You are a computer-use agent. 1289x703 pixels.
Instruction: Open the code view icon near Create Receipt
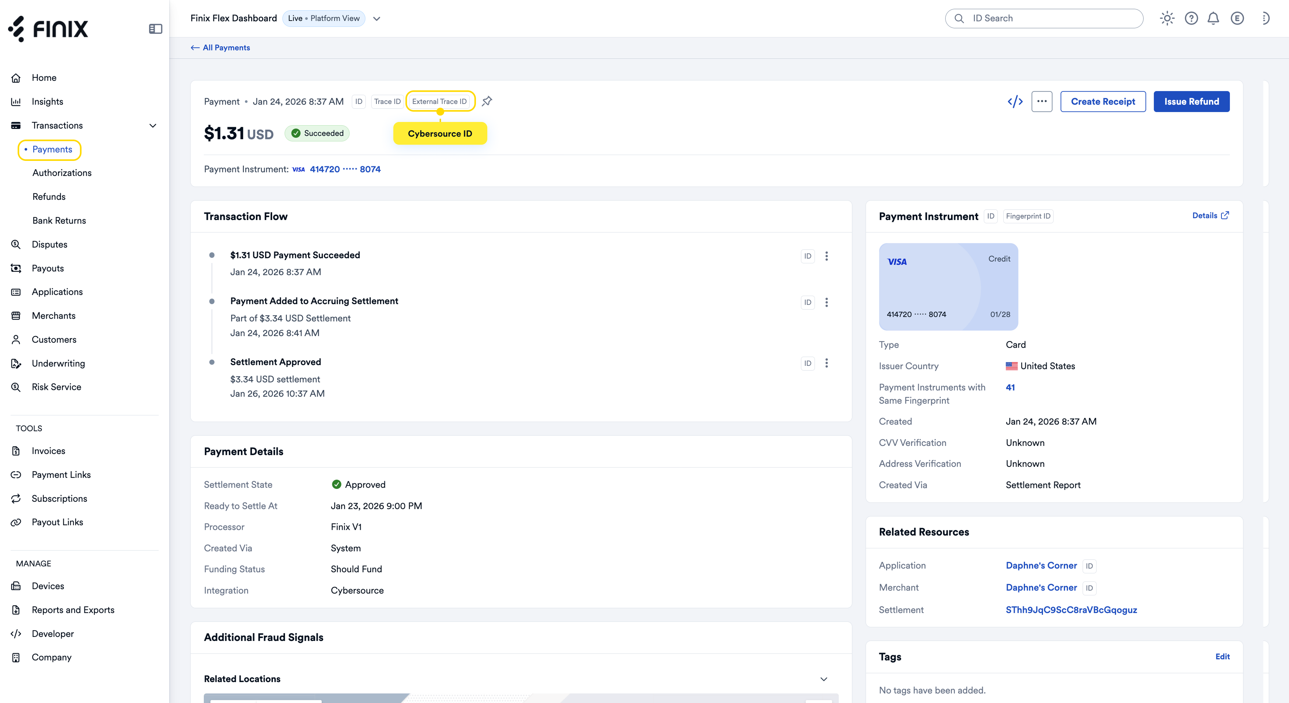[1015, 102]
